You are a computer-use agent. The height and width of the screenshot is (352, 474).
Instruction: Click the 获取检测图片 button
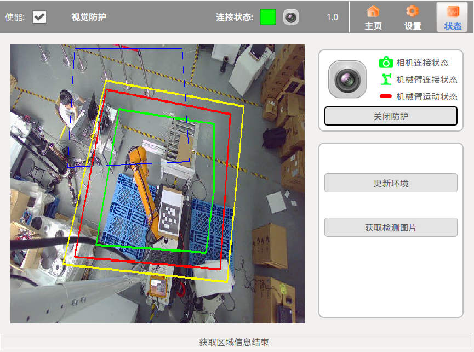391,228
